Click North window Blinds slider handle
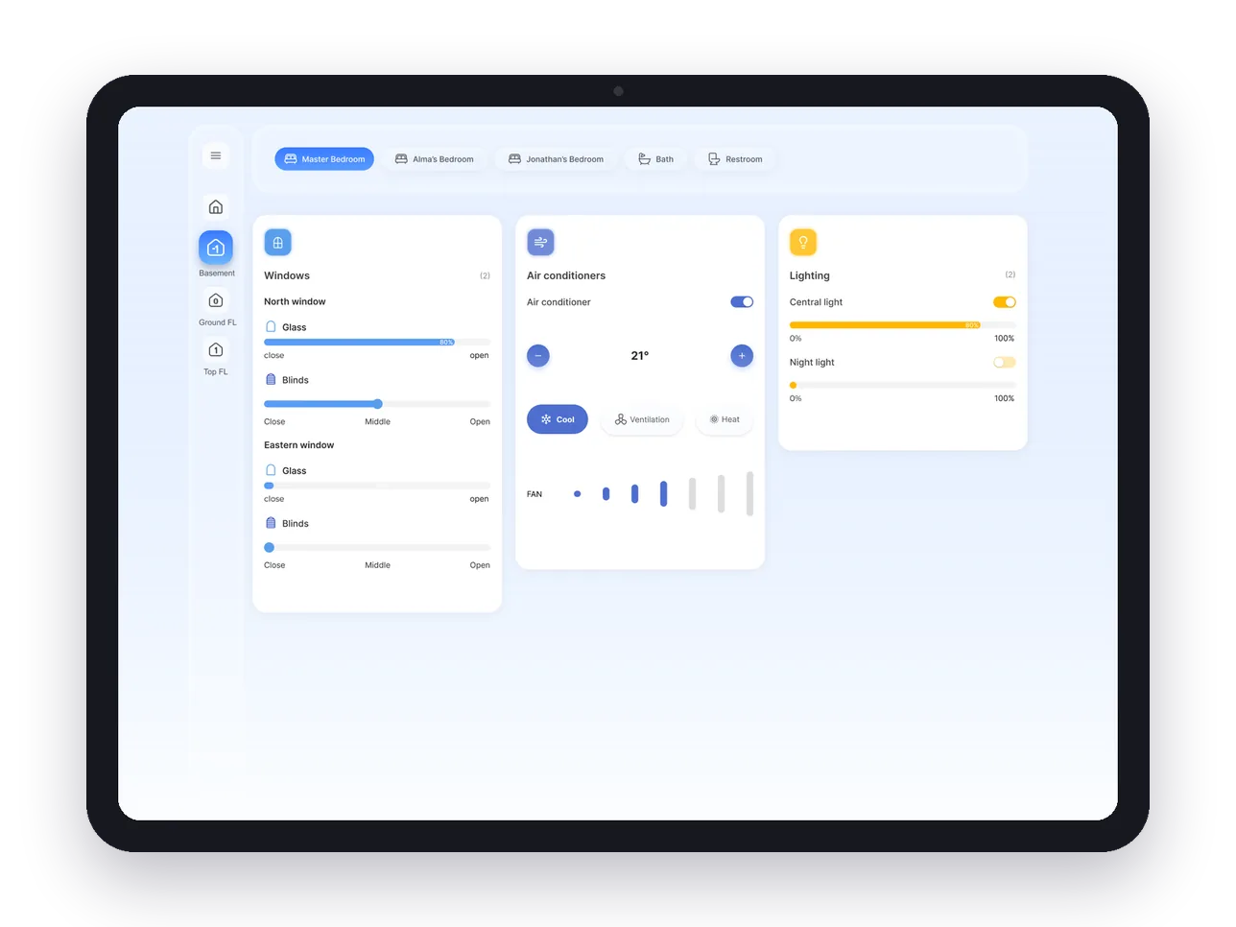1236x927 pixels. pos(378,404)
